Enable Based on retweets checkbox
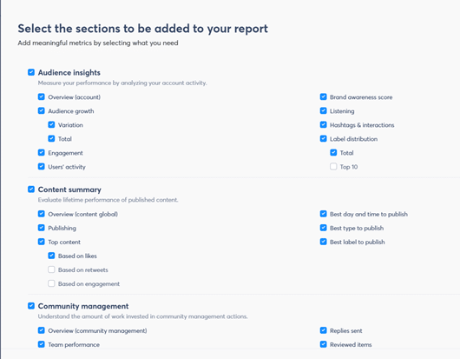This screenshot has height=359, width=460. (x=51, y=269)
